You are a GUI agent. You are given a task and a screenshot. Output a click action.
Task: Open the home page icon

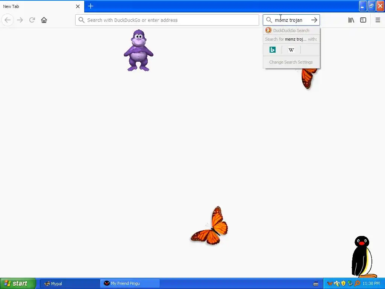44,20
